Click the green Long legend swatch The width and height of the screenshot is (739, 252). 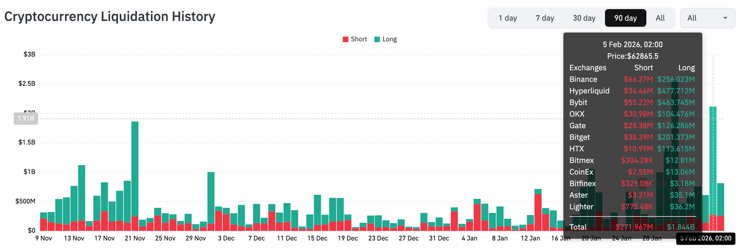click(x=377, y=40)
